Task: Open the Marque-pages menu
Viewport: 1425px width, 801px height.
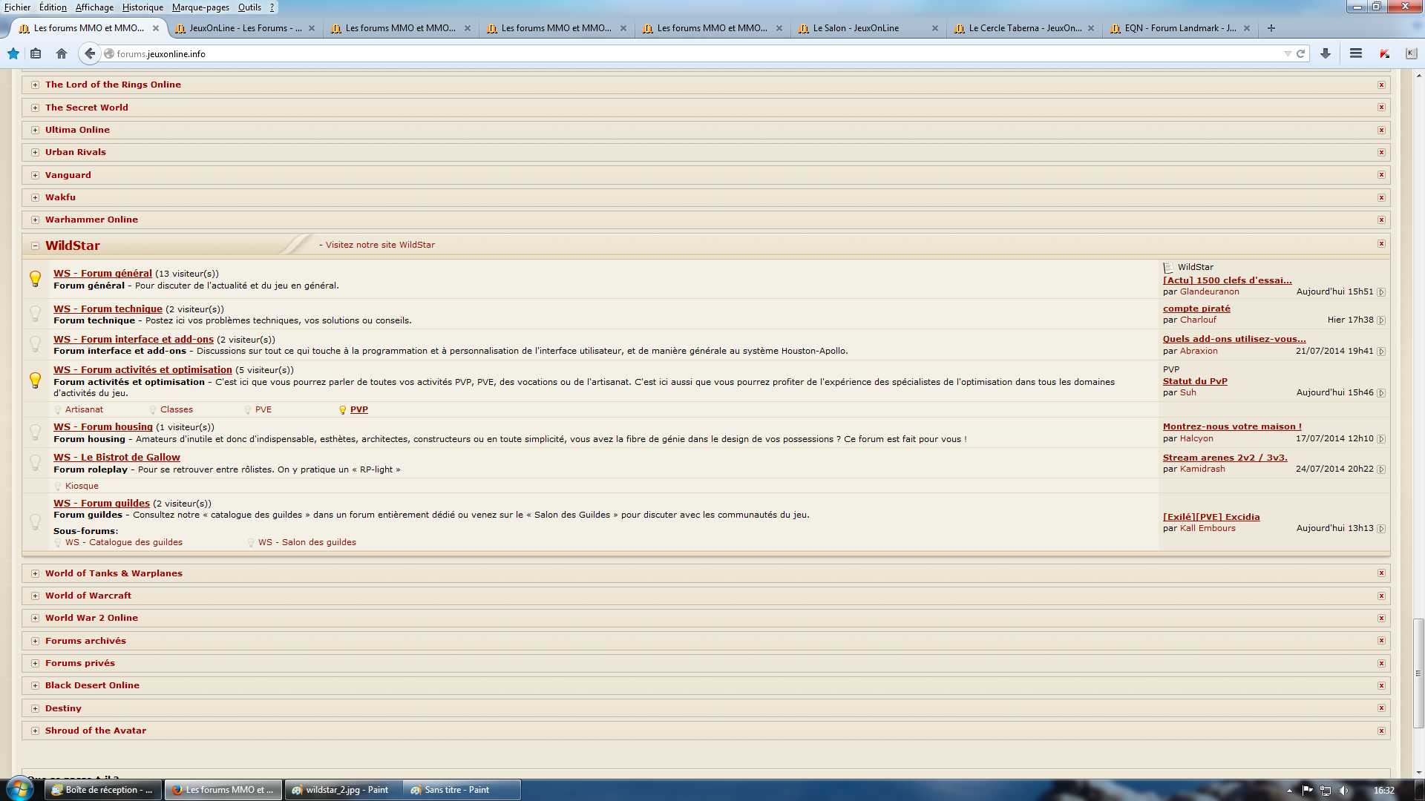Action: [x=200, y=7]
